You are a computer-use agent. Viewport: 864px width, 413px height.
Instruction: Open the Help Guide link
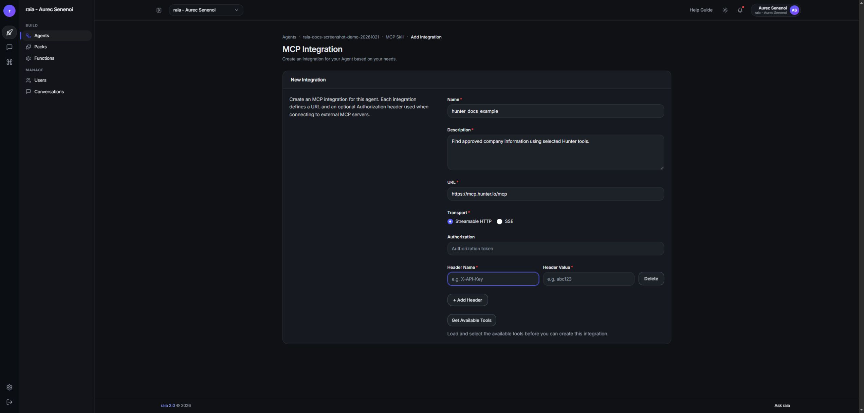tap(701, 10)
